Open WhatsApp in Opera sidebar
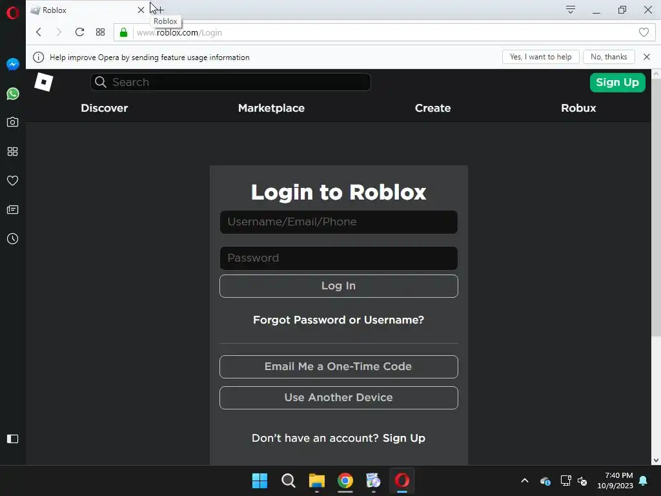 click(13, 94)
